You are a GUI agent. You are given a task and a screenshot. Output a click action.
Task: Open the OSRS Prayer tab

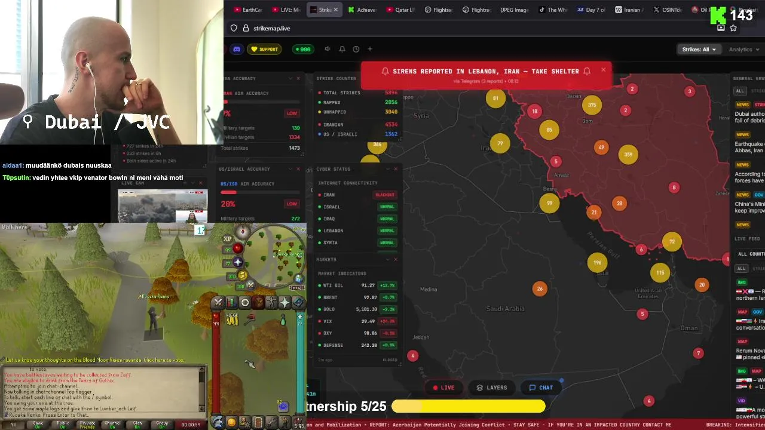tap(284, 303)
